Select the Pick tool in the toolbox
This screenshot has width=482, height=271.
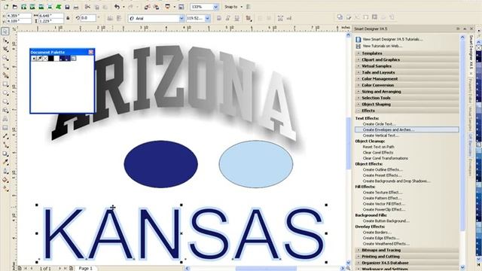5,31
